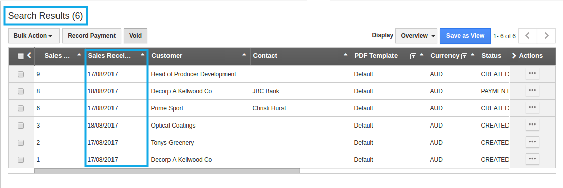The height and width of the screenshot is (188, 563).
Task: Open the three-dots menu for Optical Coatings
Action: coord(532,125)
